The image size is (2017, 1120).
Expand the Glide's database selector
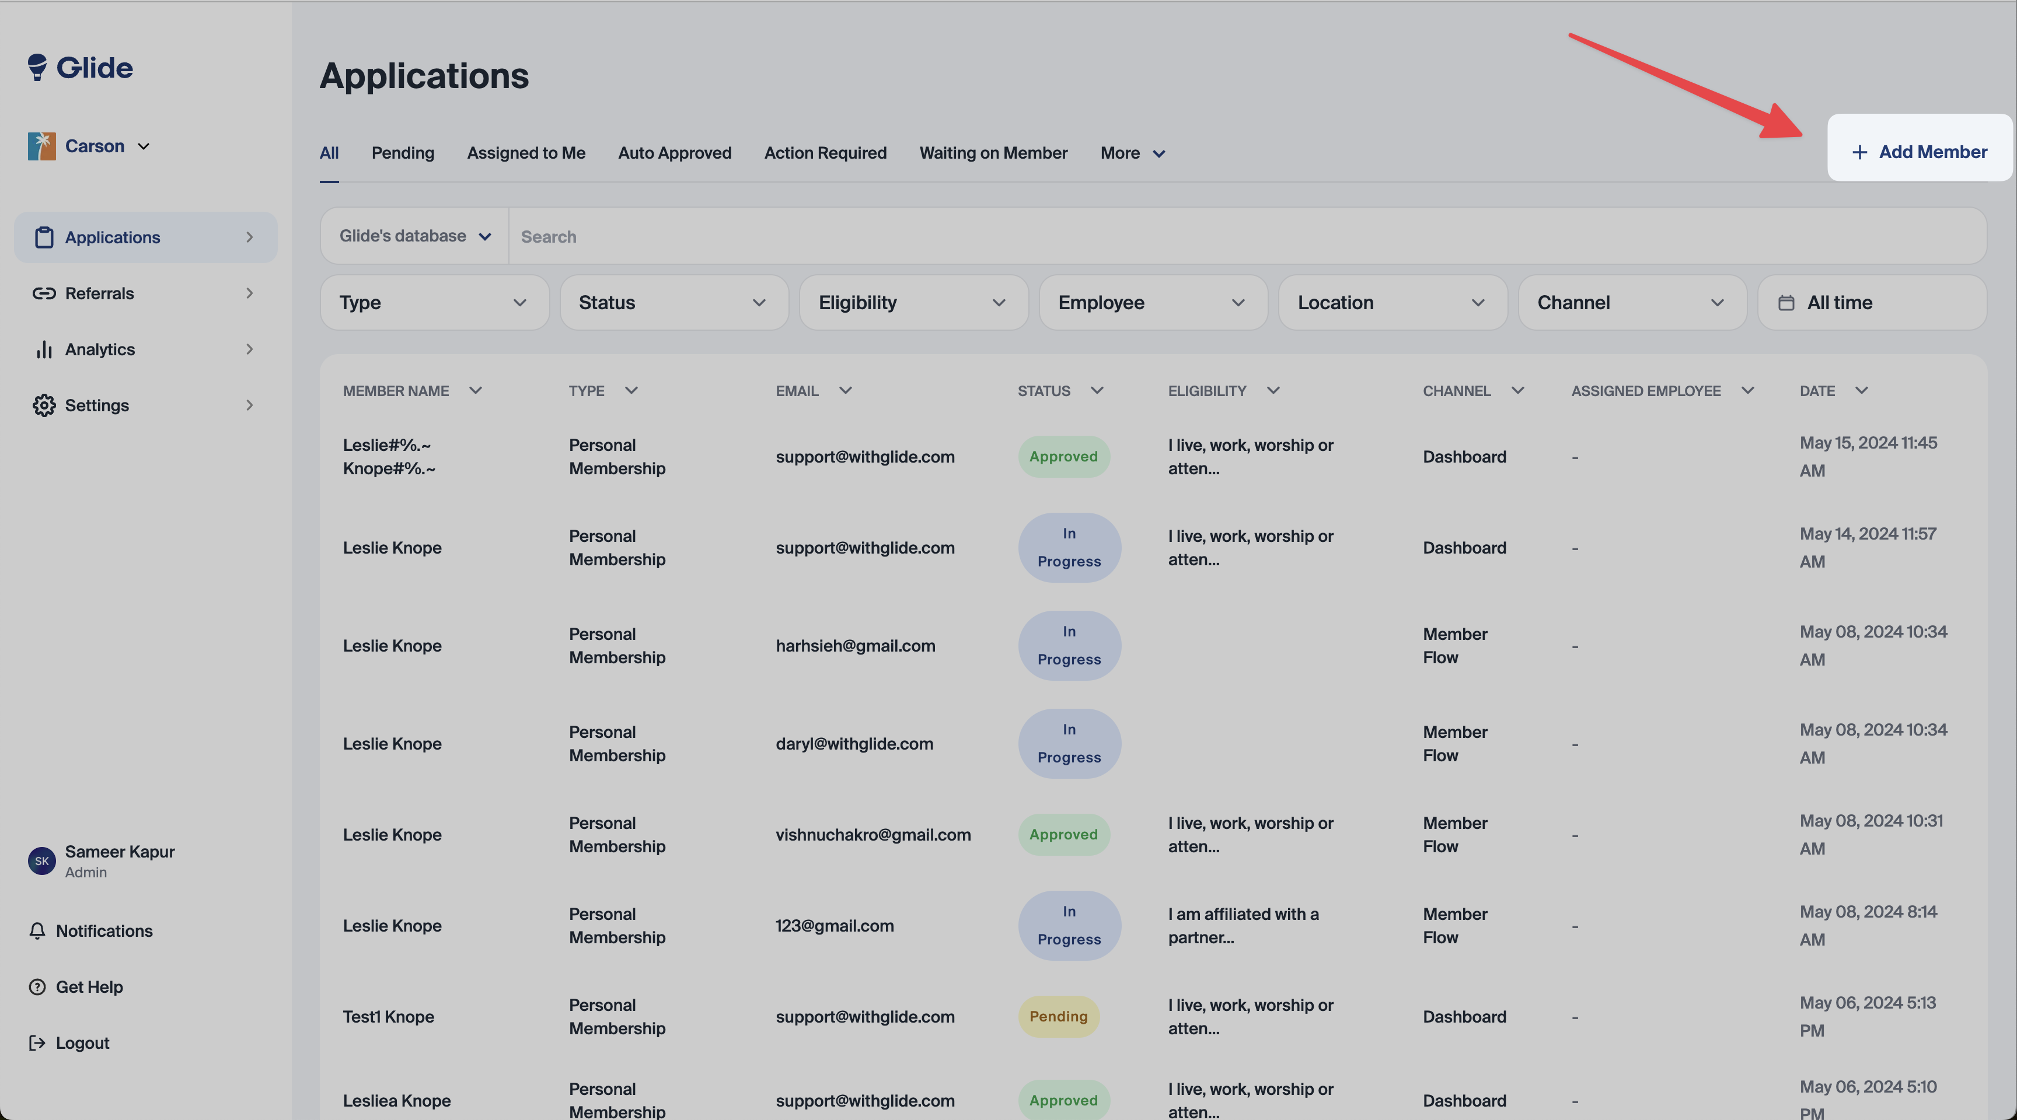(x=414, y=236)
